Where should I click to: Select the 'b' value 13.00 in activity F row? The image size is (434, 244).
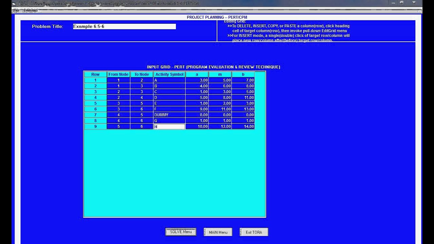(243, 109)
